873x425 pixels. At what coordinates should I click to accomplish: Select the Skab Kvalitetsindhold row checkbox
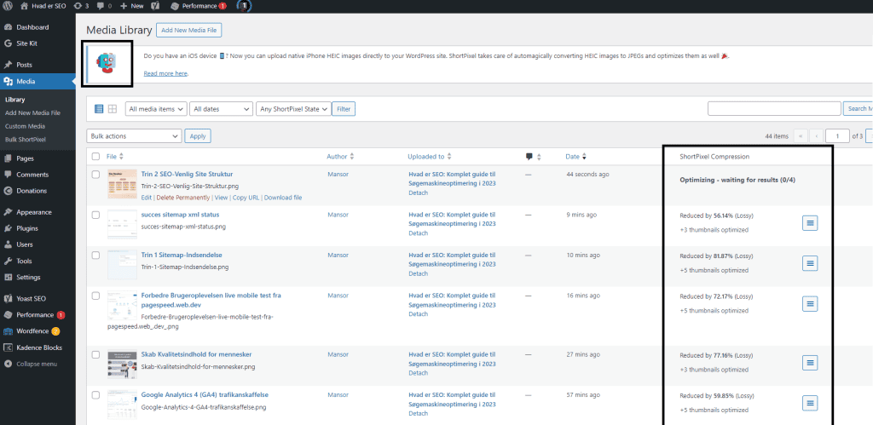pyautogui.click(x=95, y=354)
